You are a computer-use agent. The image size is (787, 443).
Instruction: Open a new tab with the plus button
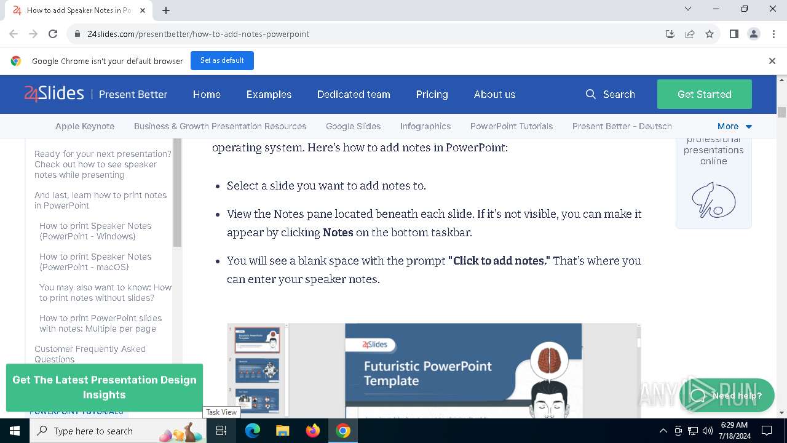(166, 10)
